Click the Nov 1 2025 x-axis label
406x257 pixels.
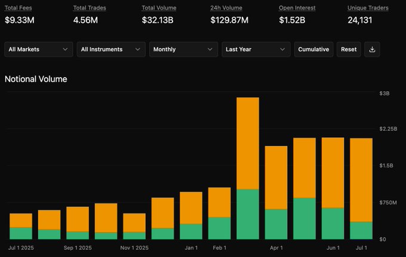[134, 247]
